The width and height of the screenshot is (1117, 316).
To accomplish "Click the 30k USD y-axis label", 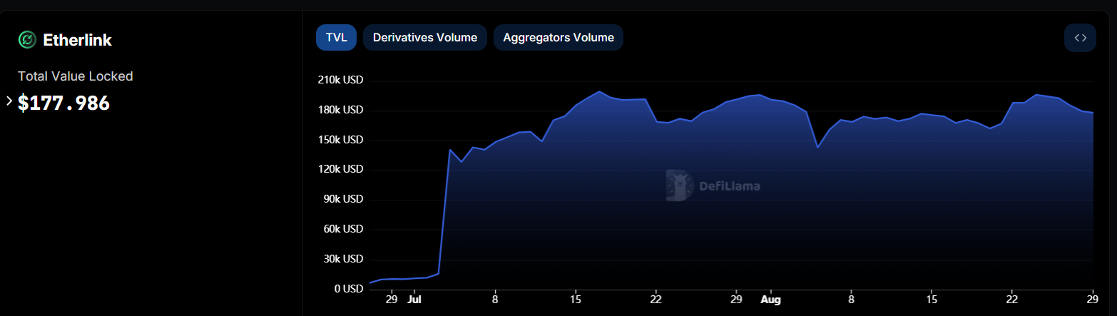I will (x=342, y=259).
